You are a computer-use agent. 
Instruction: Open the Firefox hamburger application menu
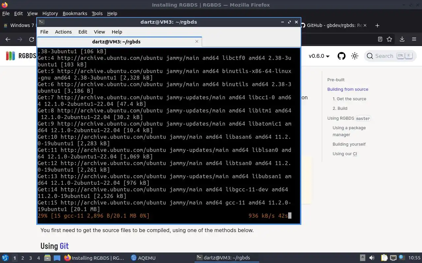pyautogui.click(x=414, y=39)
